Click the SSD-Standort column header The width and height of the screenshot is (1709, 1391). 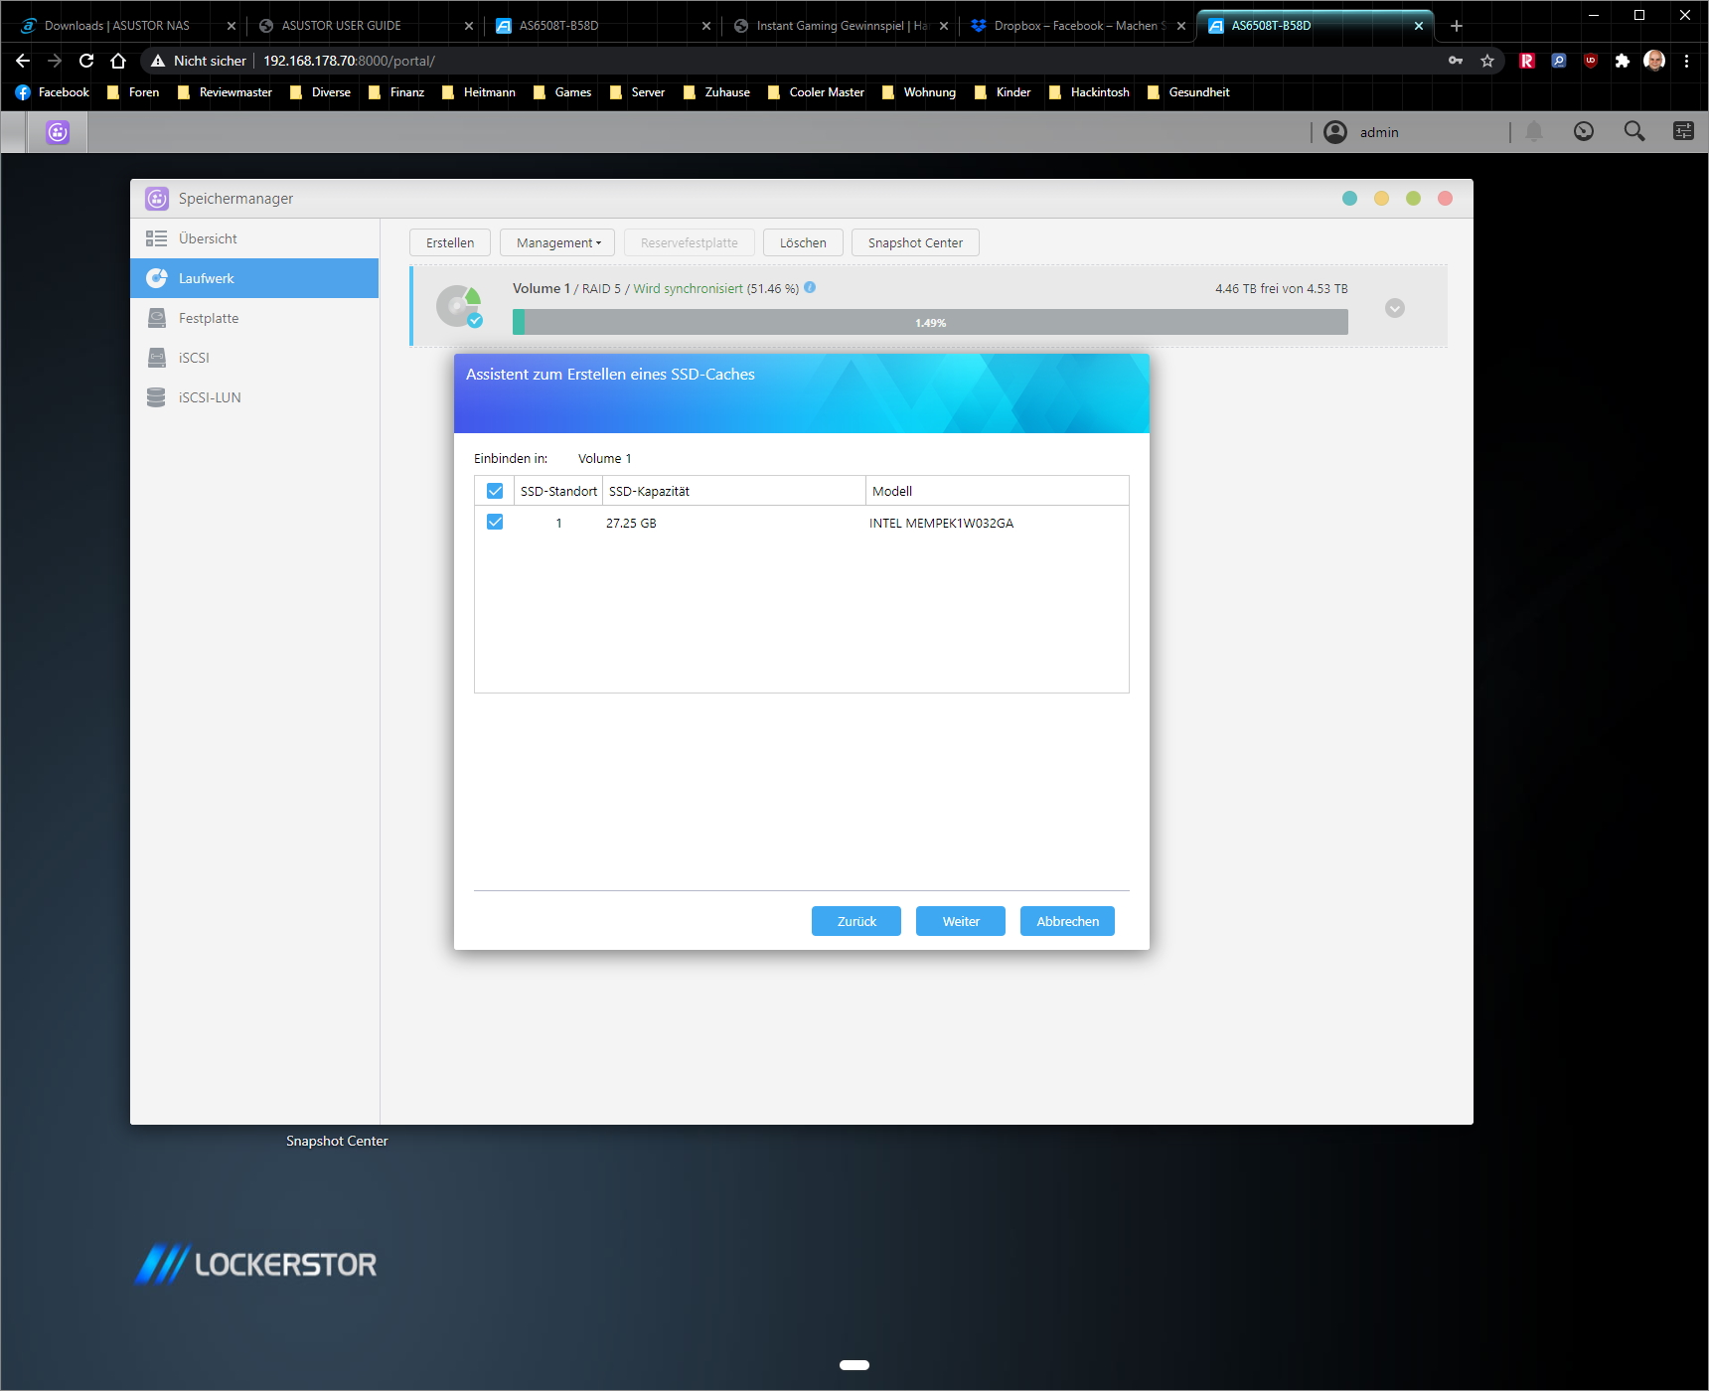[558, 491]
